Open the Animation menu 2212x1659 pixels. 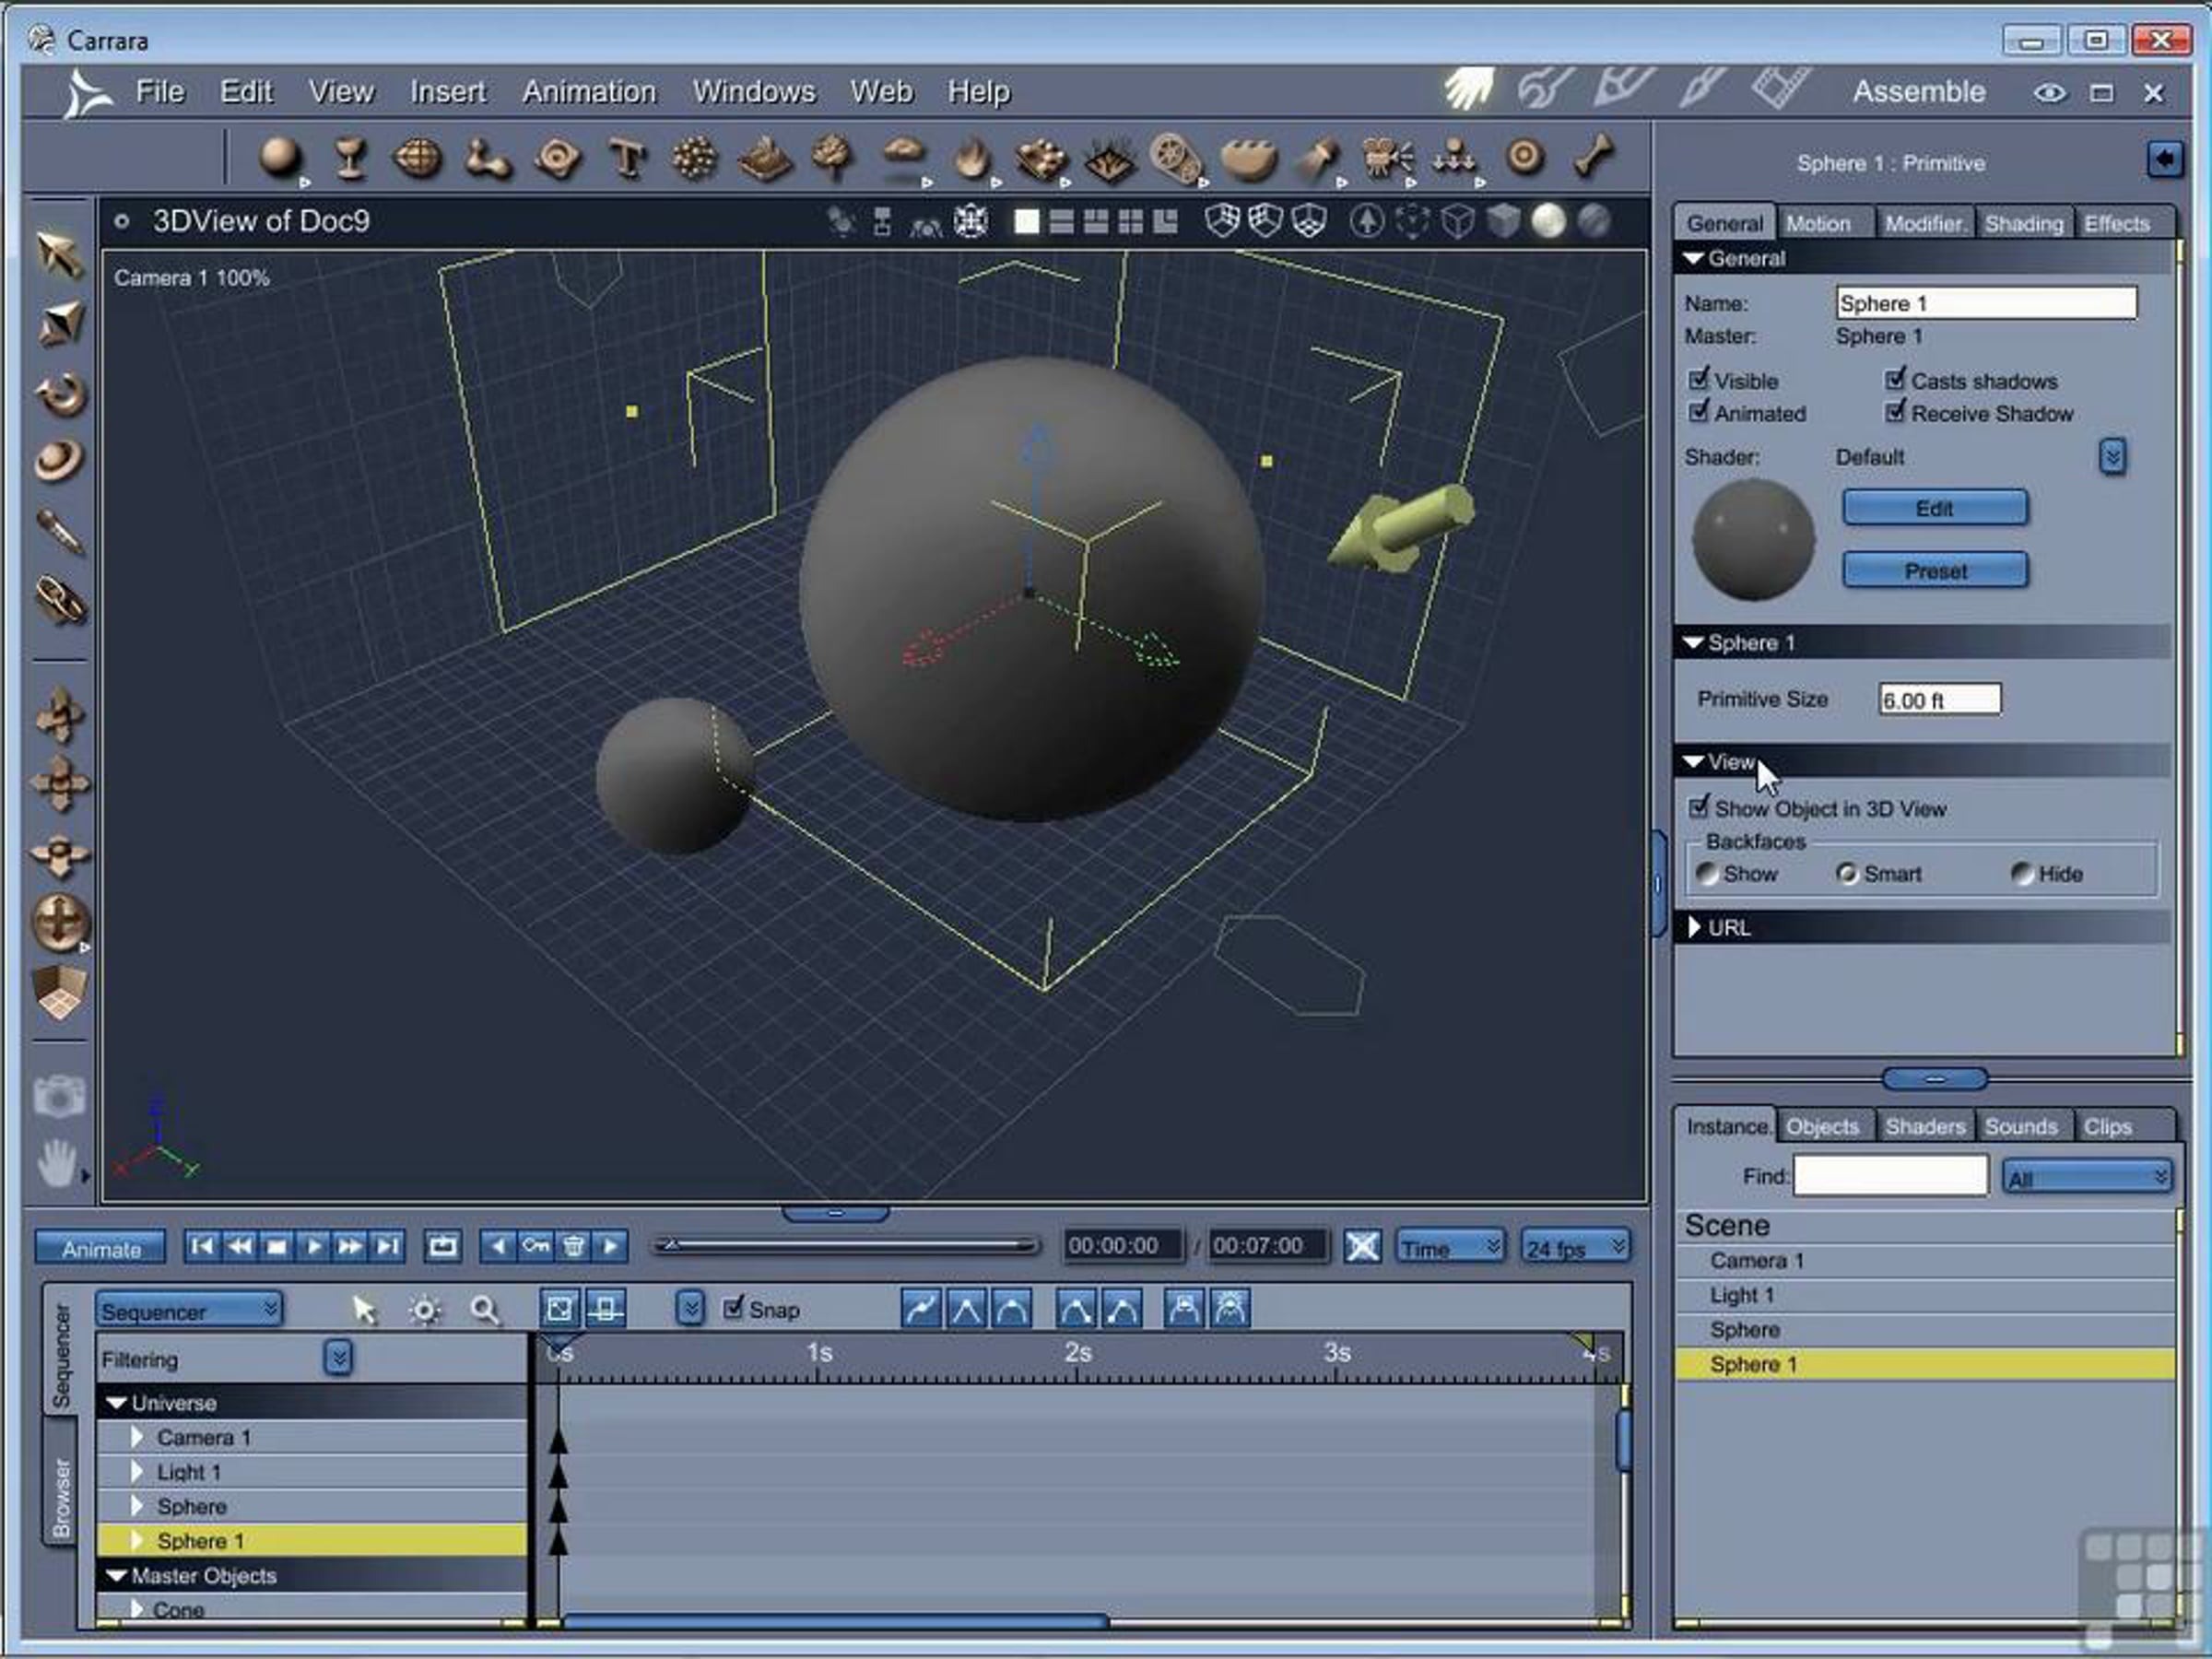(589, 92)
